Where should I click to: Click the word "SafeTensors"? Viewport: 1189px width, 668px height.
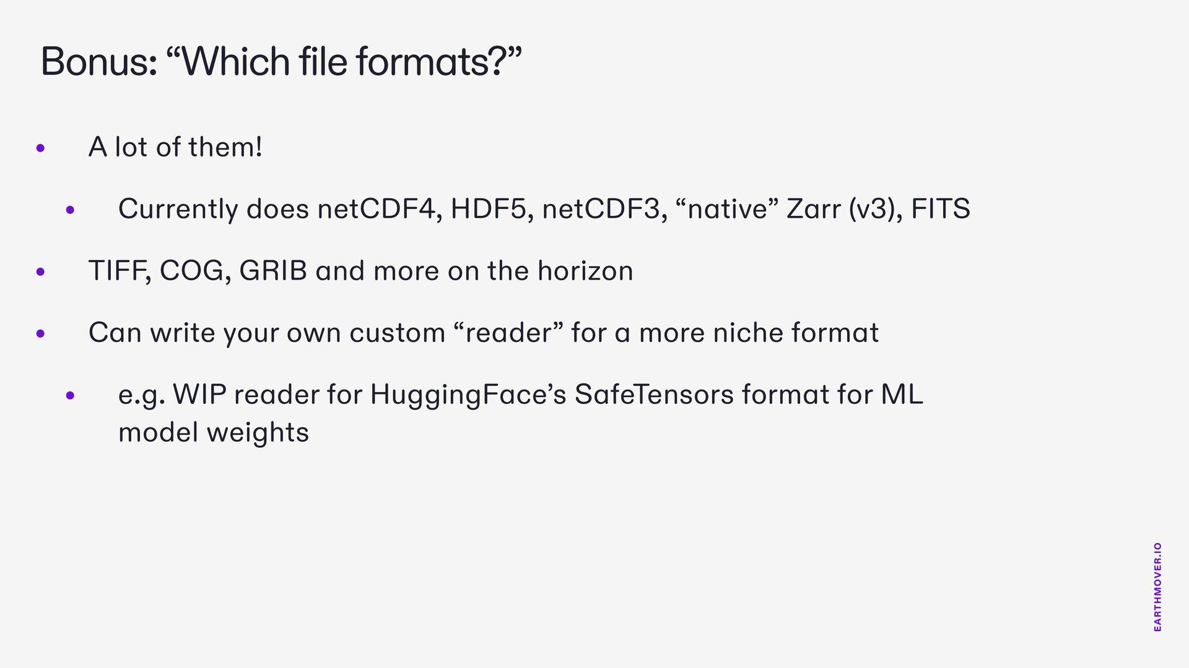[x=654, y=395]
